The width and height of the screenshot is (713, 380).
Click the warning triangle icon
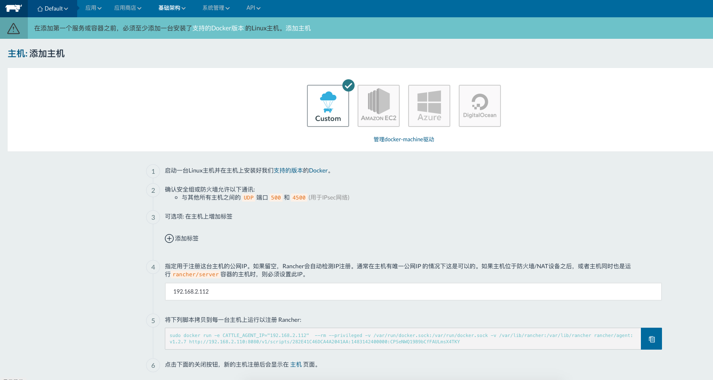pyautogui.click(x=13, y=28)
